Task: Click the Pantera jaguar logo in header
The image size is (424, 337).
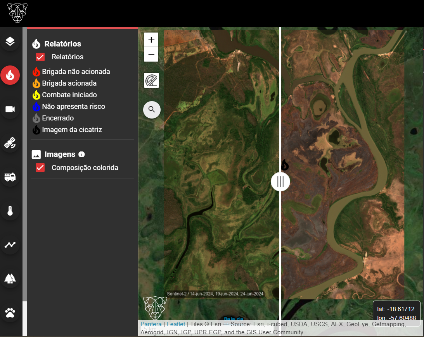Action: coord(17,13)
